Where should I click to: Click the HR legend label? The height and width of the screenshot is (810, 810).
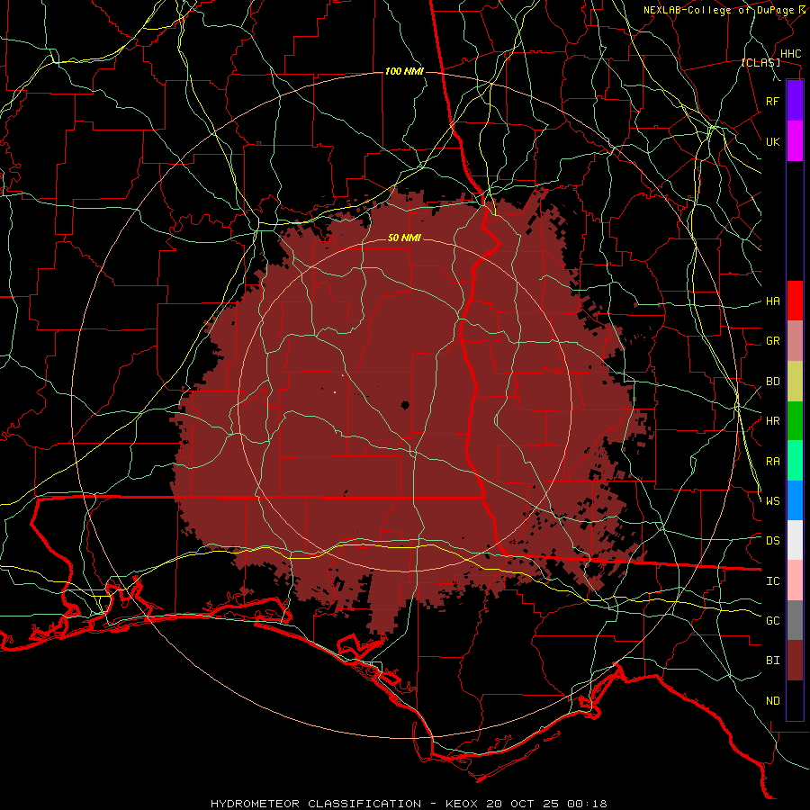coord(773,421)
